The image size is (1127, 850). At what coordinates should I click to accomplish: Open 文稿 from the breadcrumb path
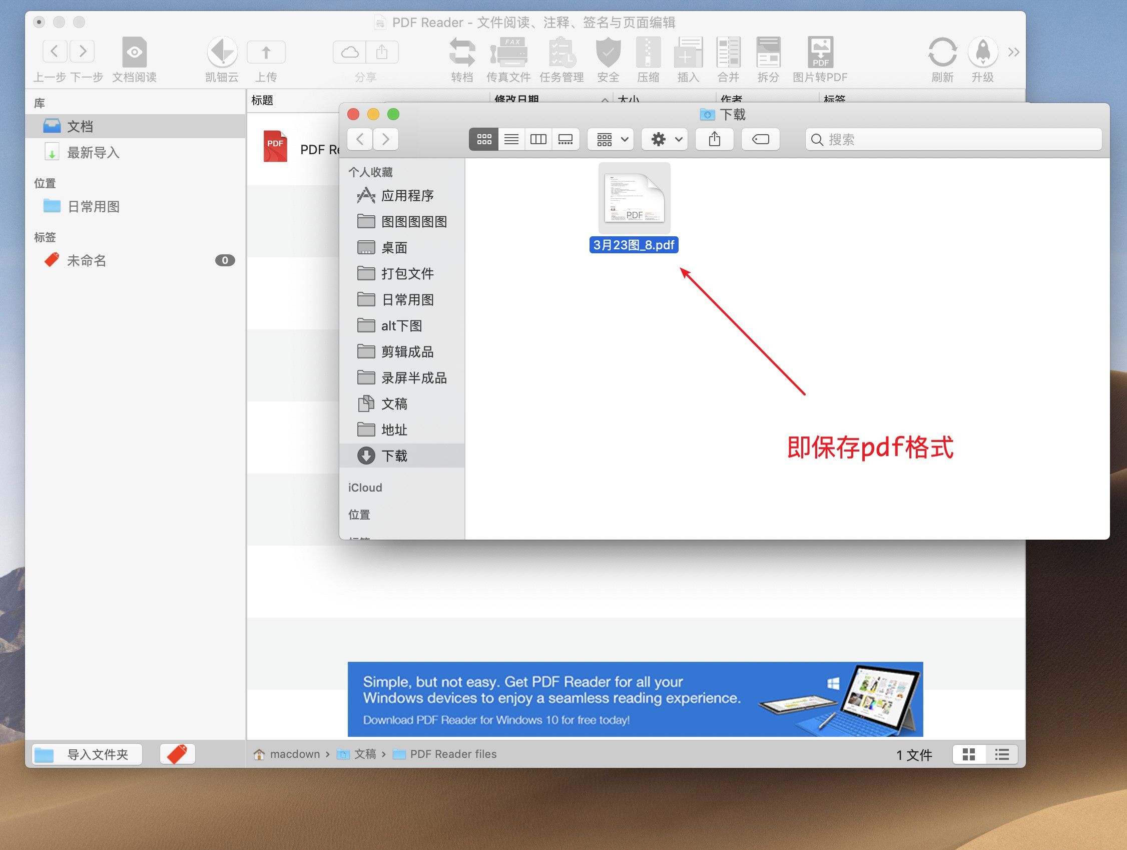coord(366,754)
